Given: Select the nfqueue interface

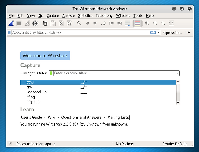Looking at the screenshot, I should [x=98, y=102].
